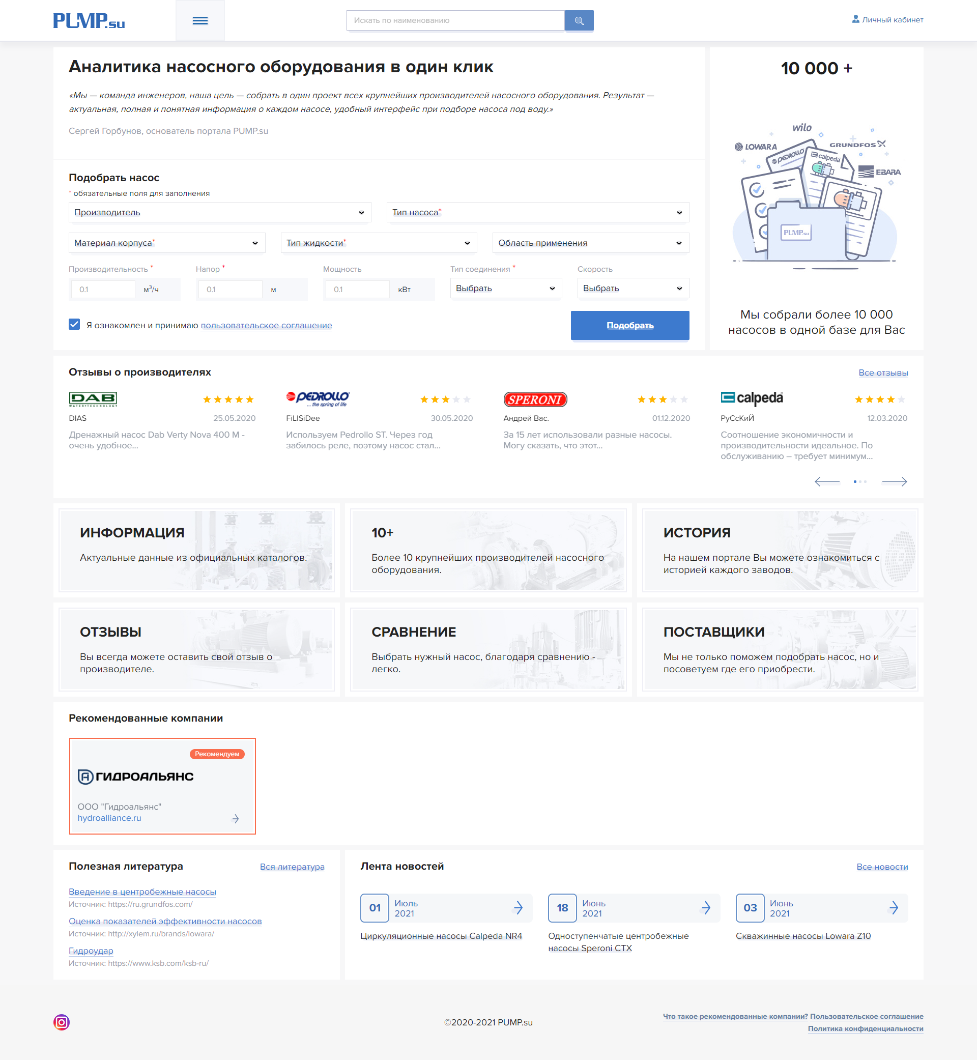Click arrow on the 01 Июль news item
977x1060 pixels.
[x=518, y=907]
